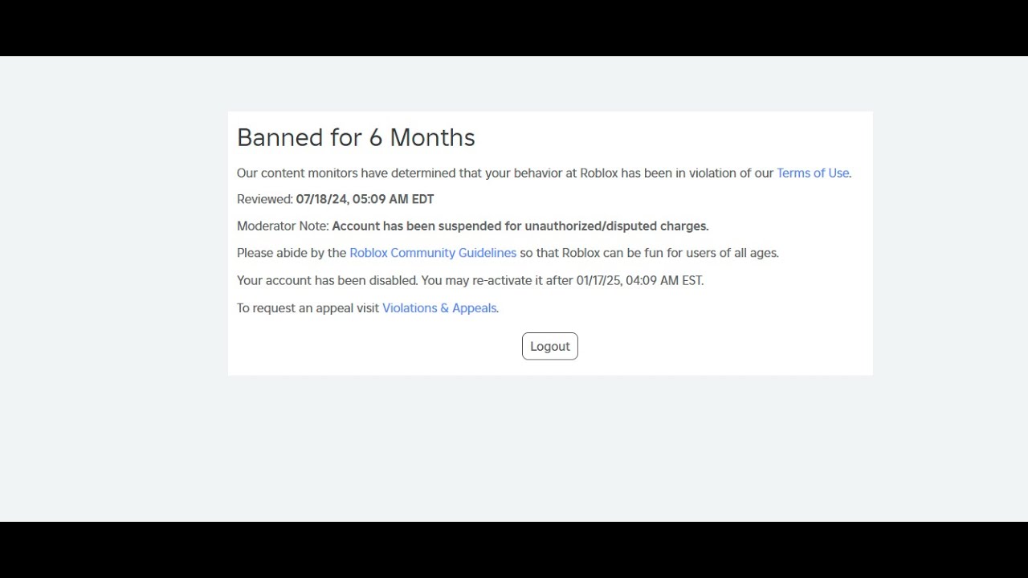1028x578 pixels.
Task: Click the reviewed date '07/18/24, 05:09 AM EDT'
Action: [365, 199]
